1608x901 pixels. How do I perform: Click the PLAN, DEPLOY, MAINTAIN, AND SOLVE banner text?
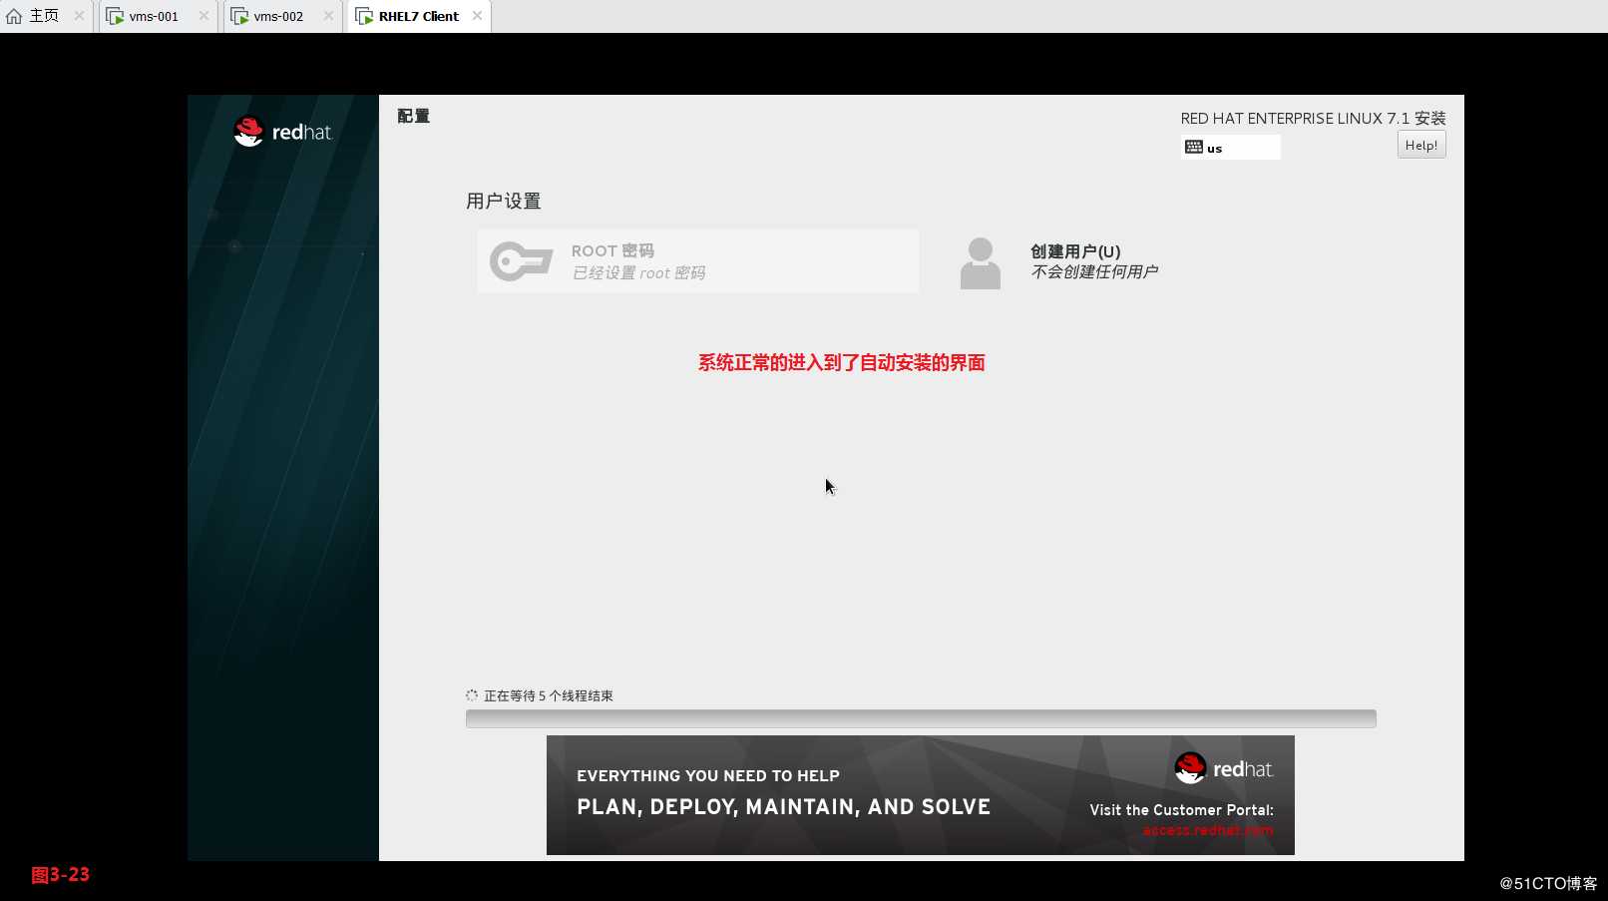[x=784, y=806]
